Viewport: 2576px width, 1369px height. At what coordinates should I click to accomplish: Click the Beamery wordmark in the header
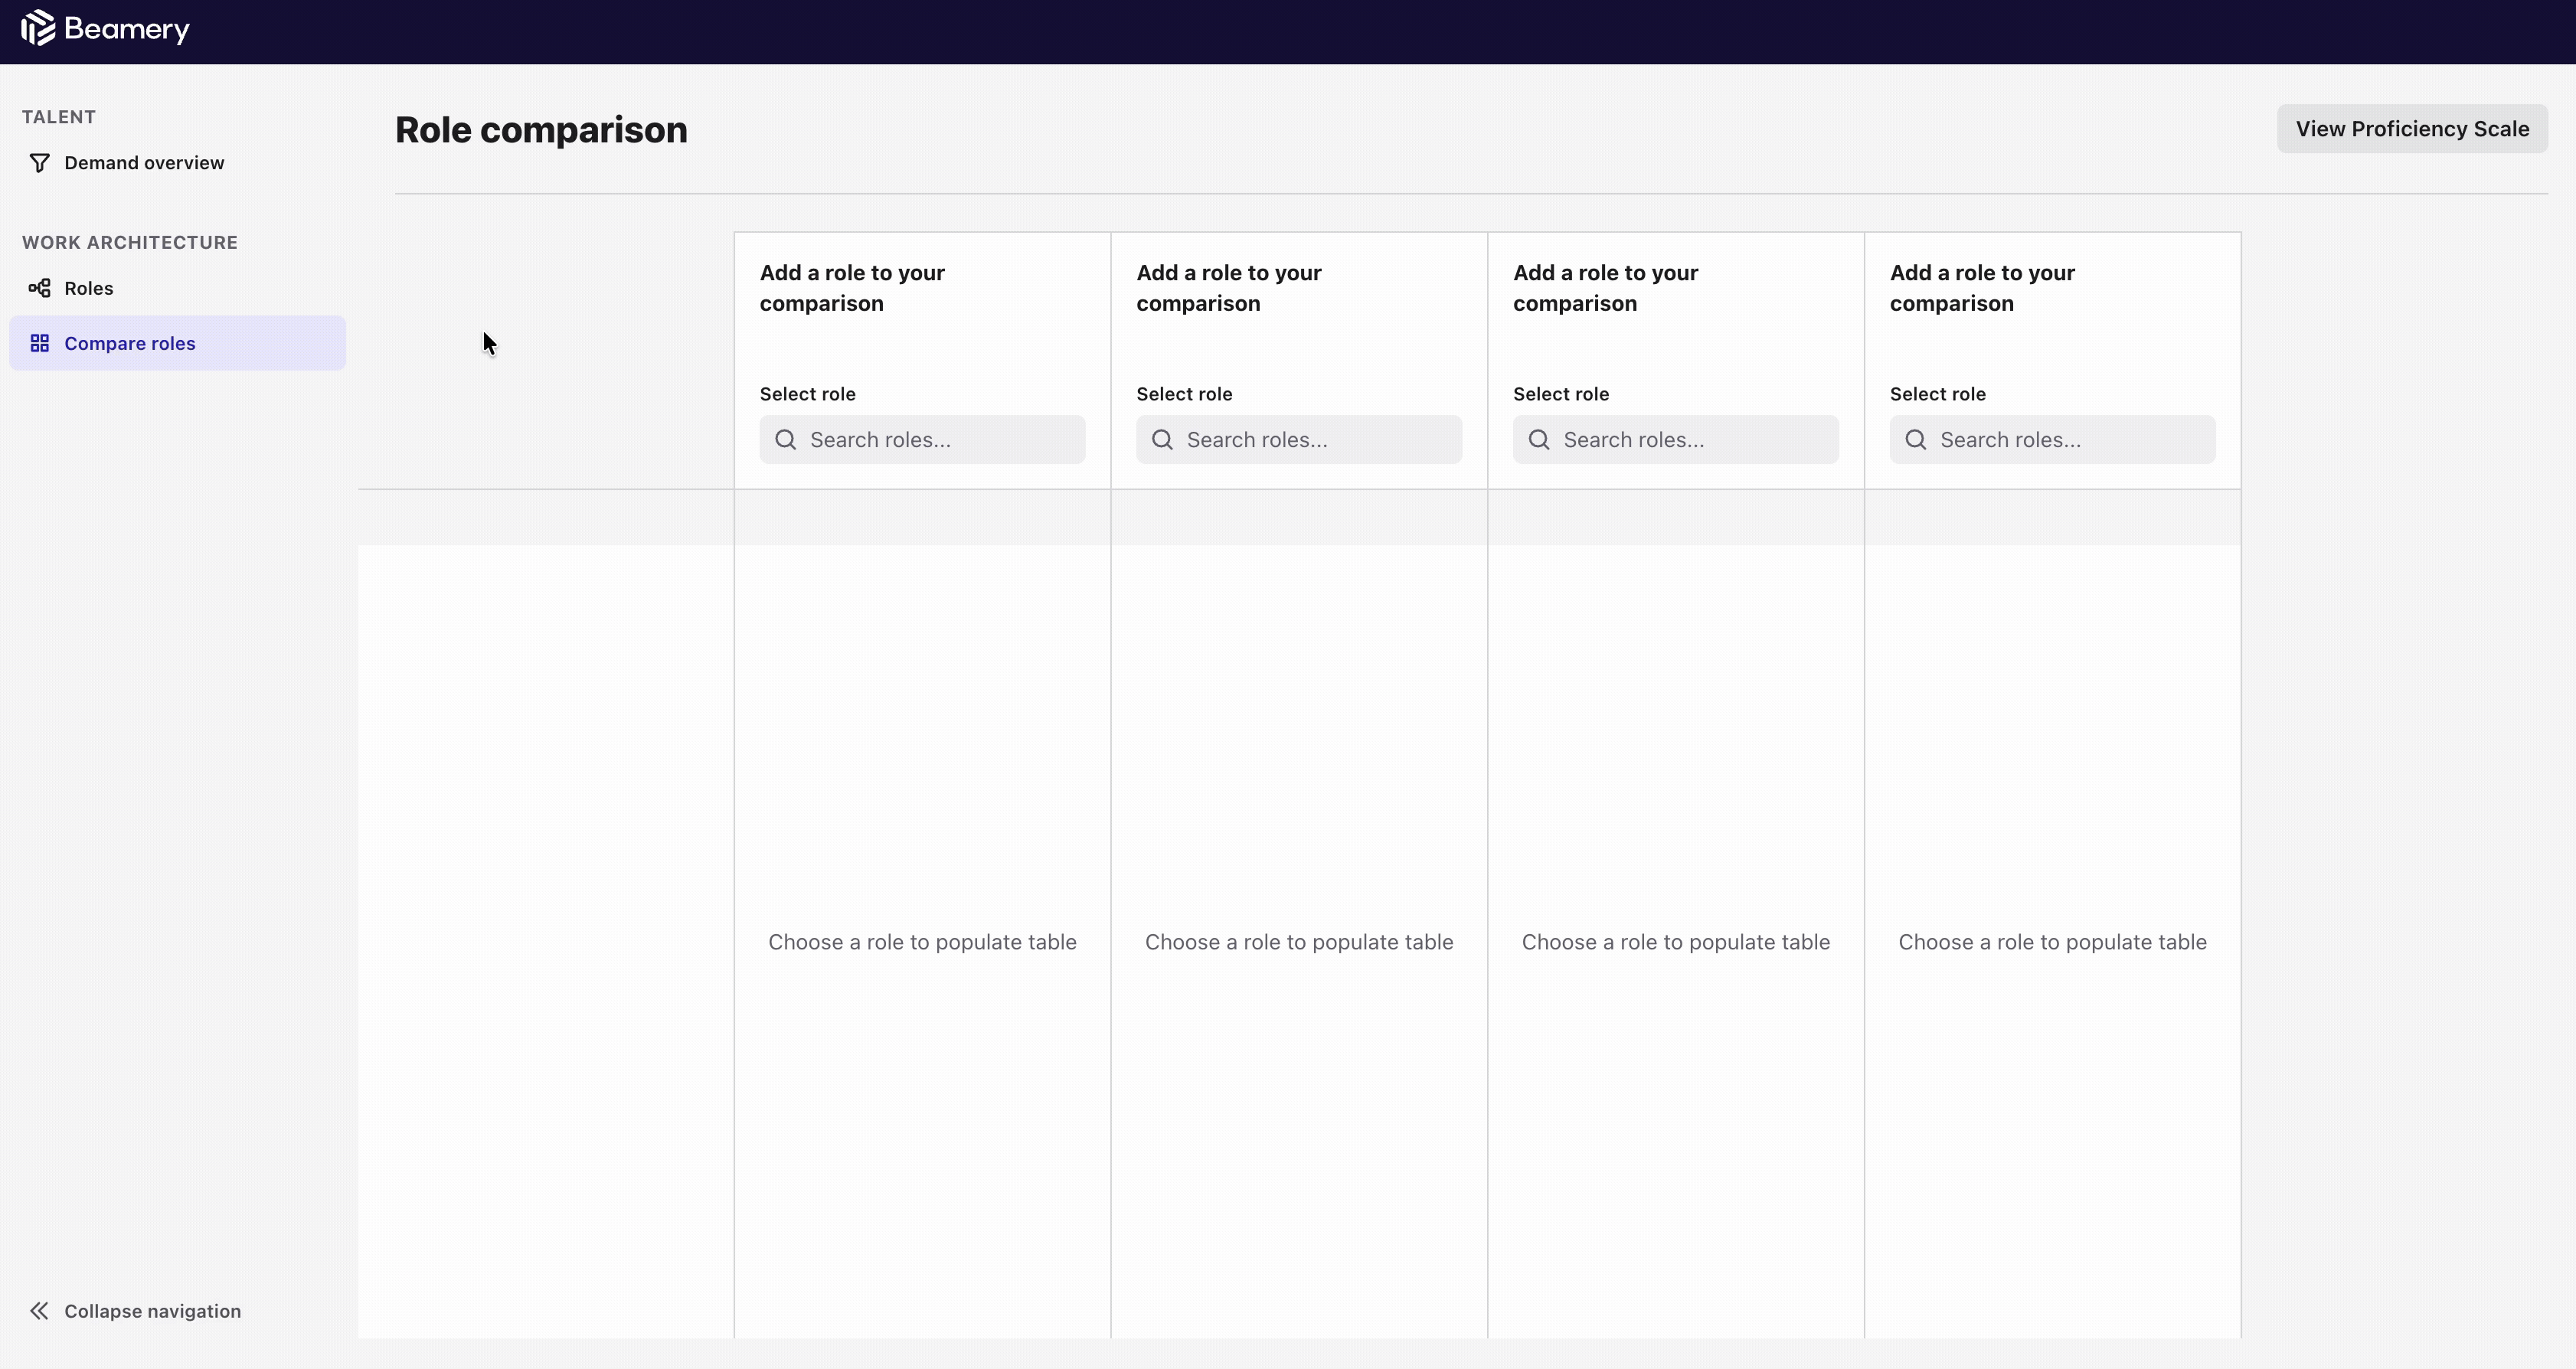(126, 29)
